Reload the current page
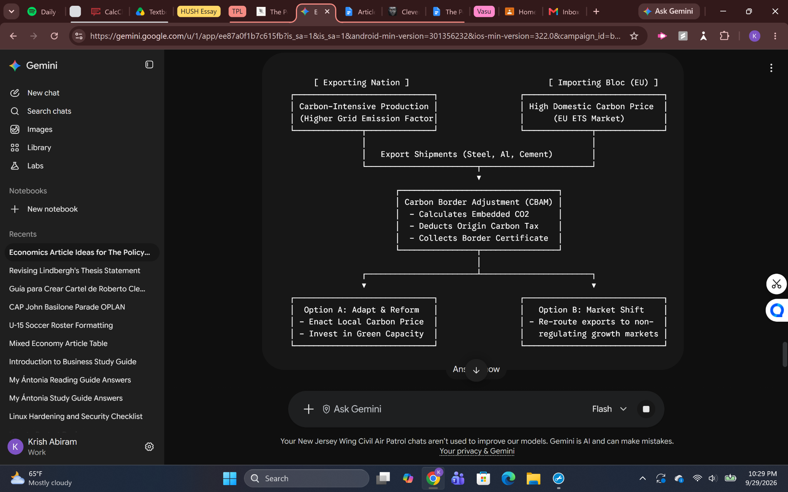Viewport: 788px width, 492px height. 54,36
